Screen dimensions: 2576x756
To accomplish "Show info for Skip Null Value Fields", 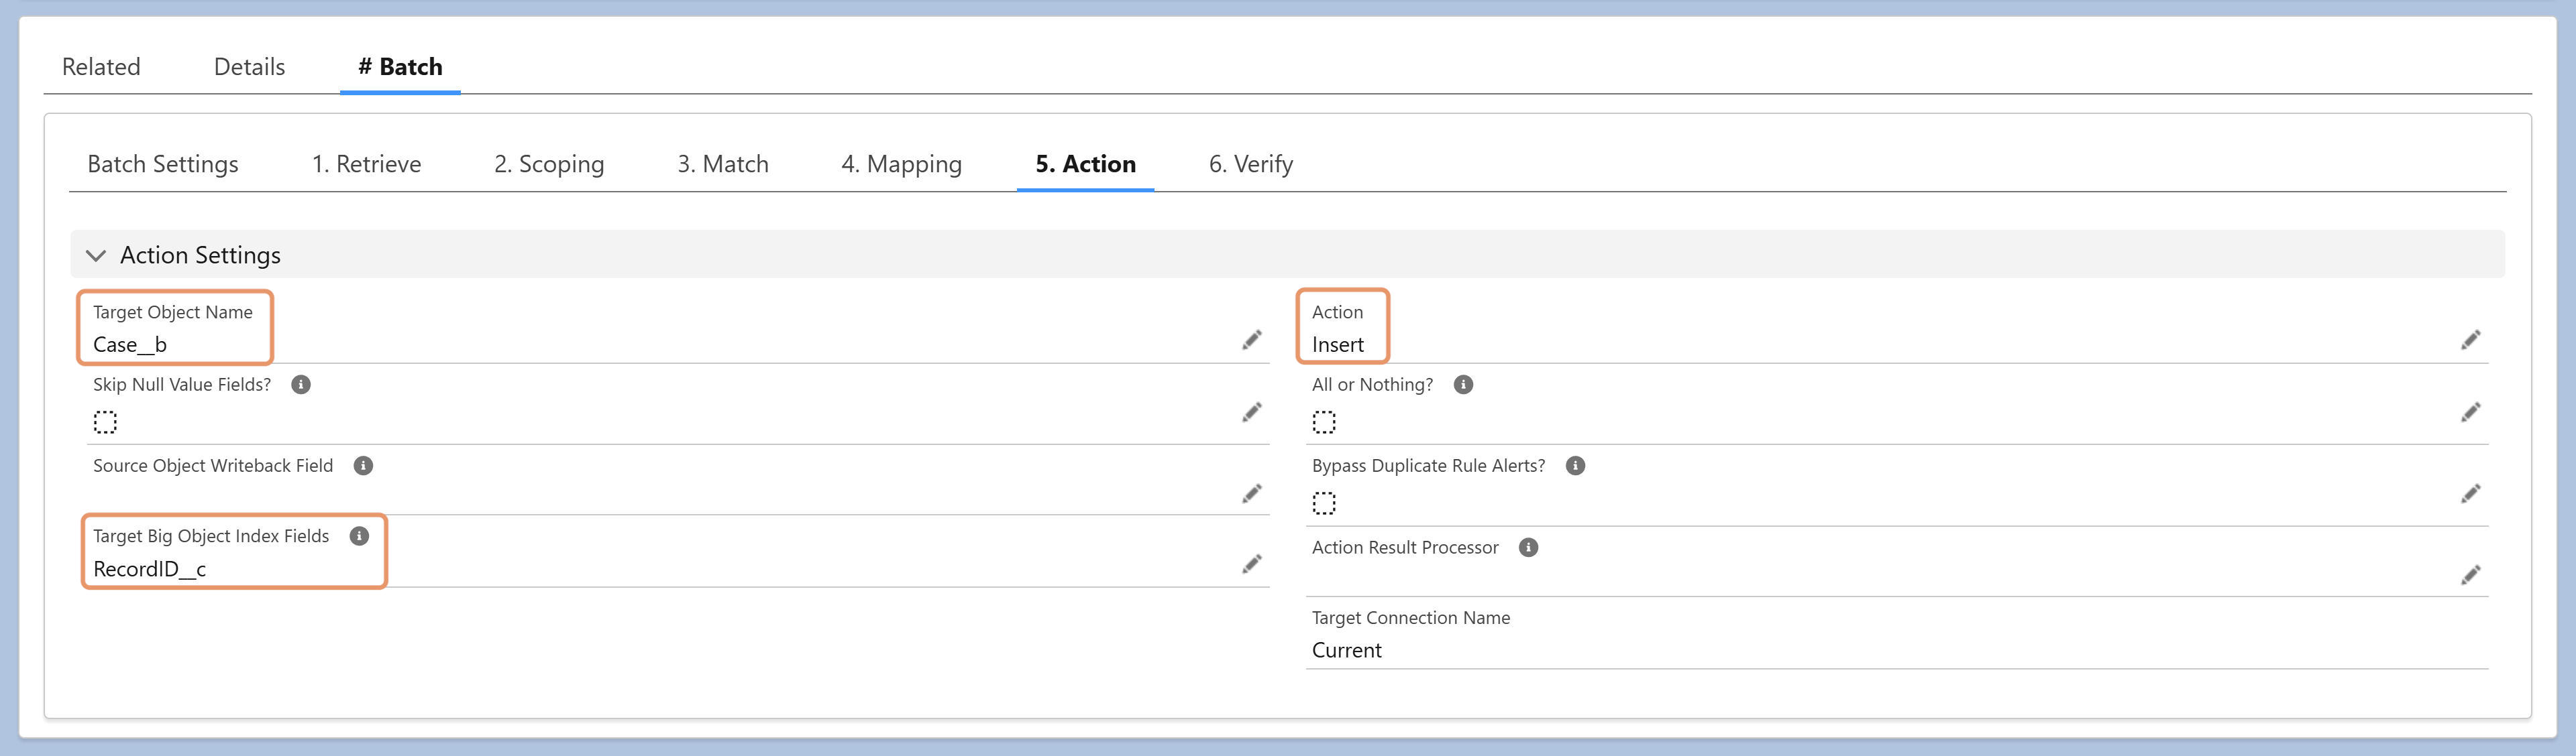I will point(300,385).
